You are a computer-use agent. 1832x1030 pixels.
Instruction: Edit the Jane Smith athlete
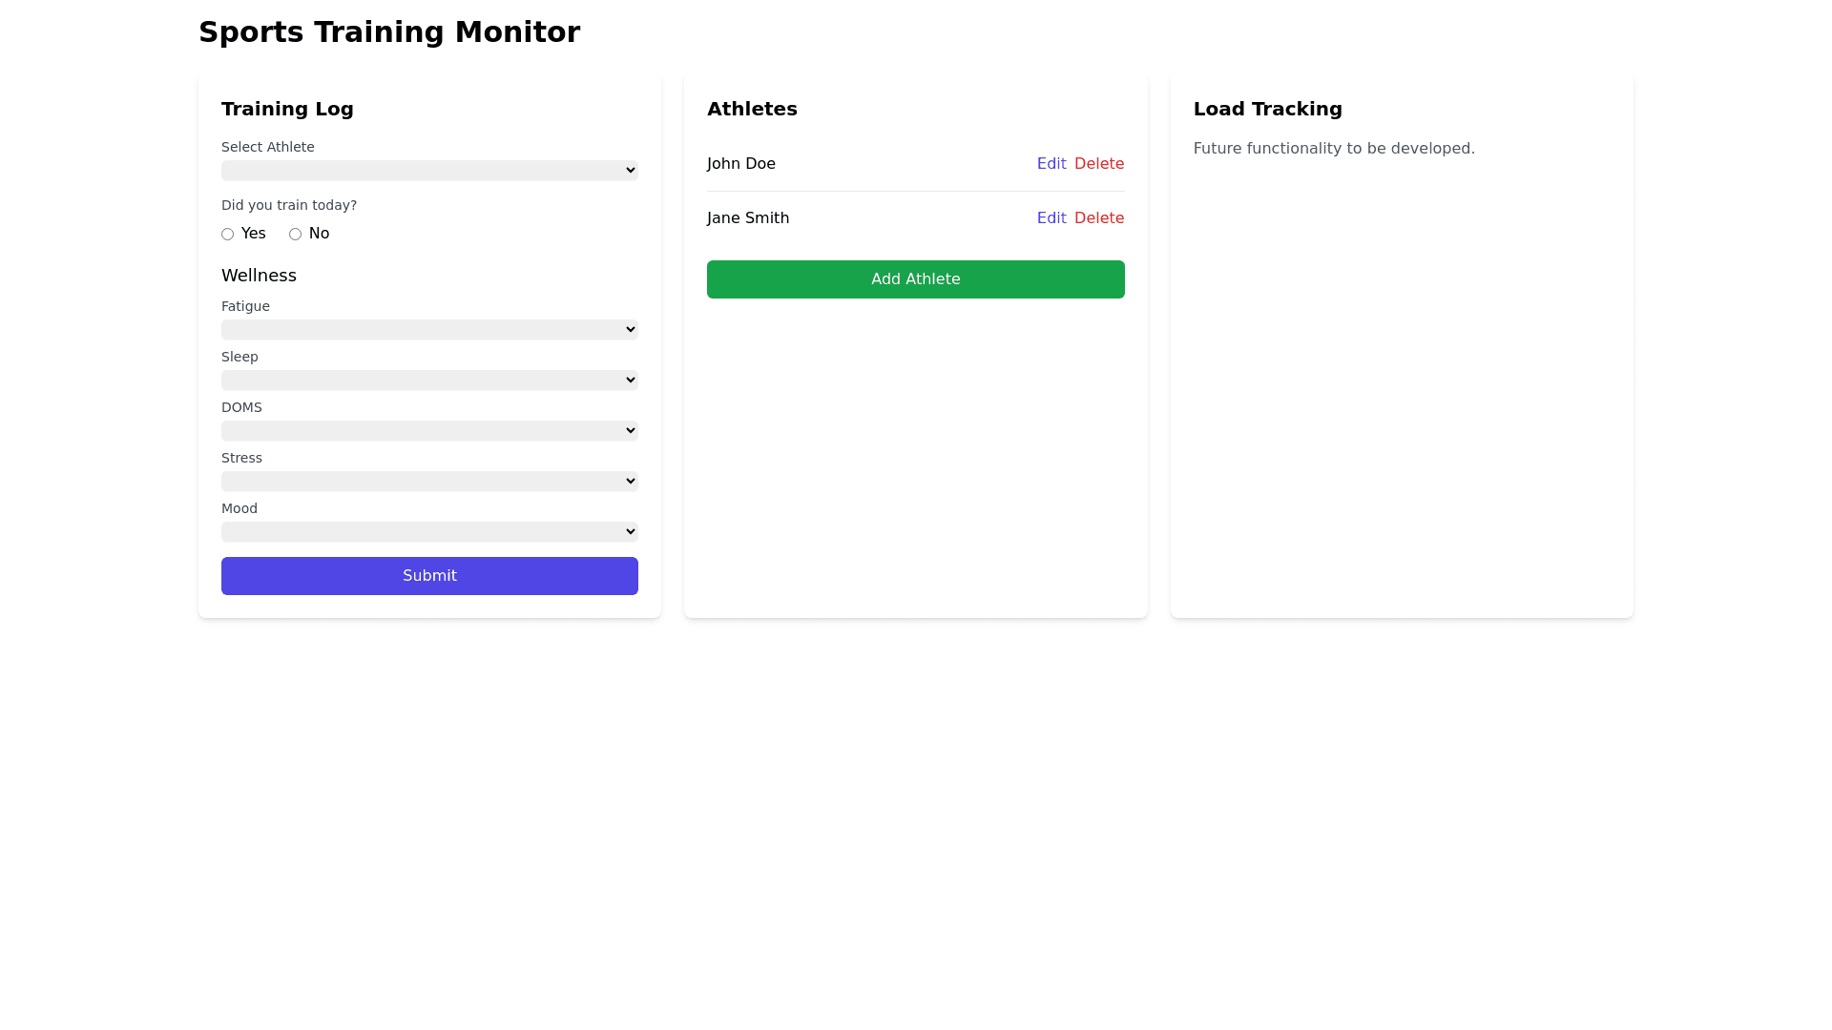click(1051, 218)
